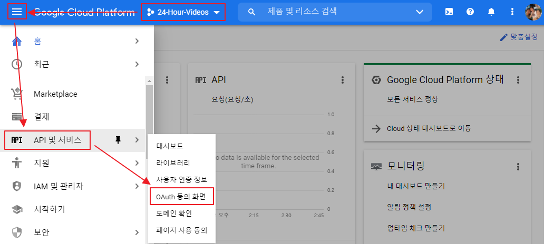
Task: Click the credit card icon beside 결제
Action: tap(17, 117)
